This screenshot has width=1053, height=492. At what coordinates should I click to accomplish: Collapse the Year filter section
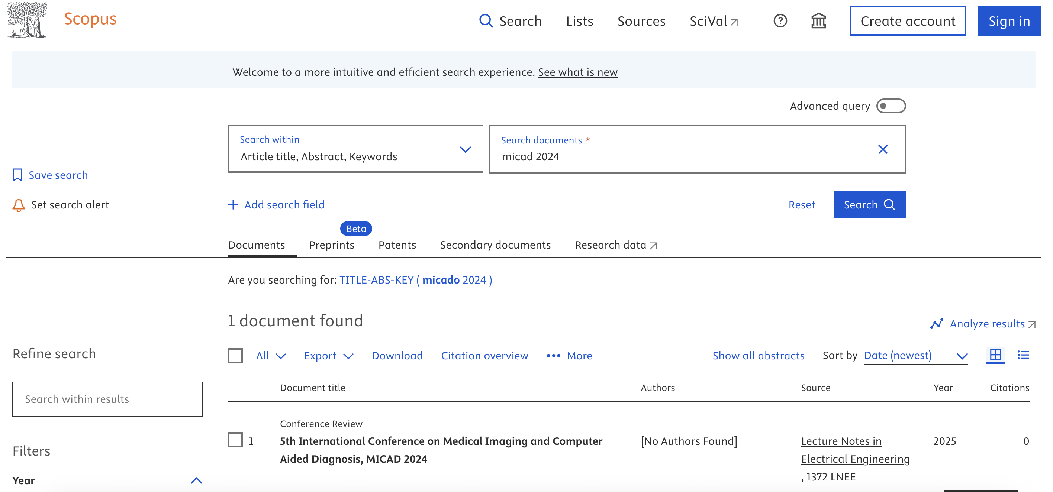pos(196,480)
